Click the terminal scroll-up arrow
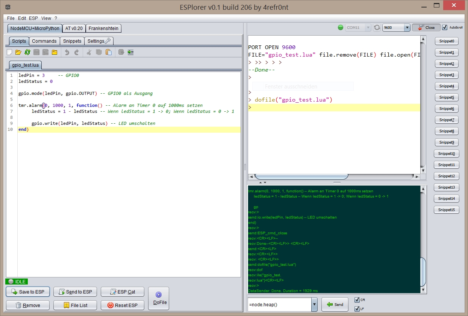This screenshot has height=316, width=468. 423,39
